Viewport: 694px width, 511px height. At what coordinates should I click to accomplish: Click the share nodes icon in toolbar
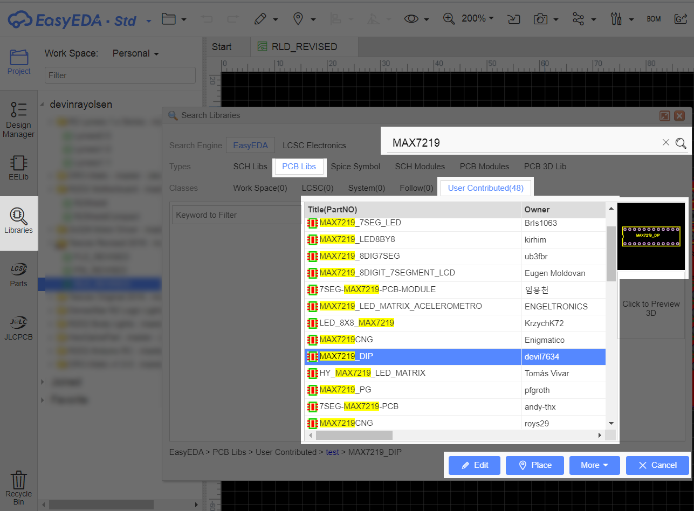(x=578, y=19)
